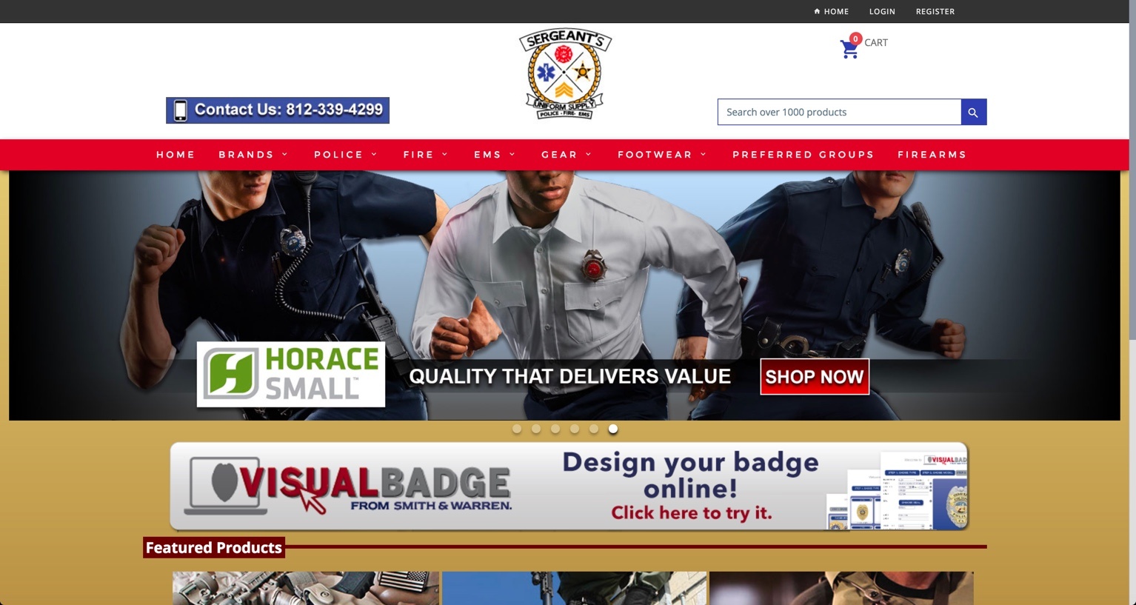Open the BRANDS menu
The height and width of the screenshot is (605, 1136).
[247, 155]
